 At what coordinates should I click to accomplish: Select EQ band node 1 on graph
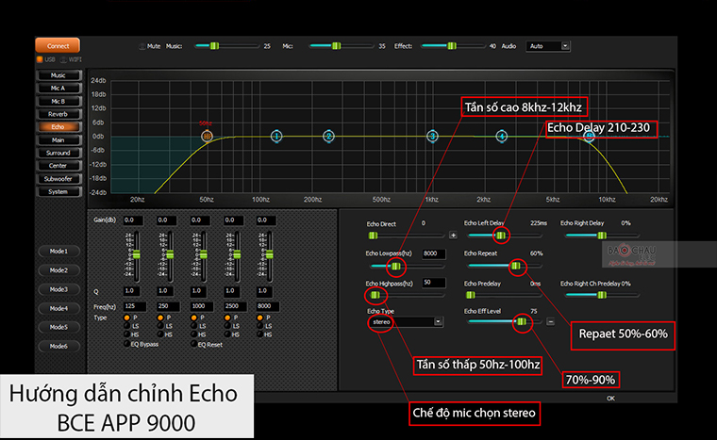click(x=276, y=137)
